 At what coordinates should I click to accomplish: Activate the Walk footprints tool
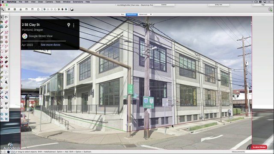click(6, 104)
